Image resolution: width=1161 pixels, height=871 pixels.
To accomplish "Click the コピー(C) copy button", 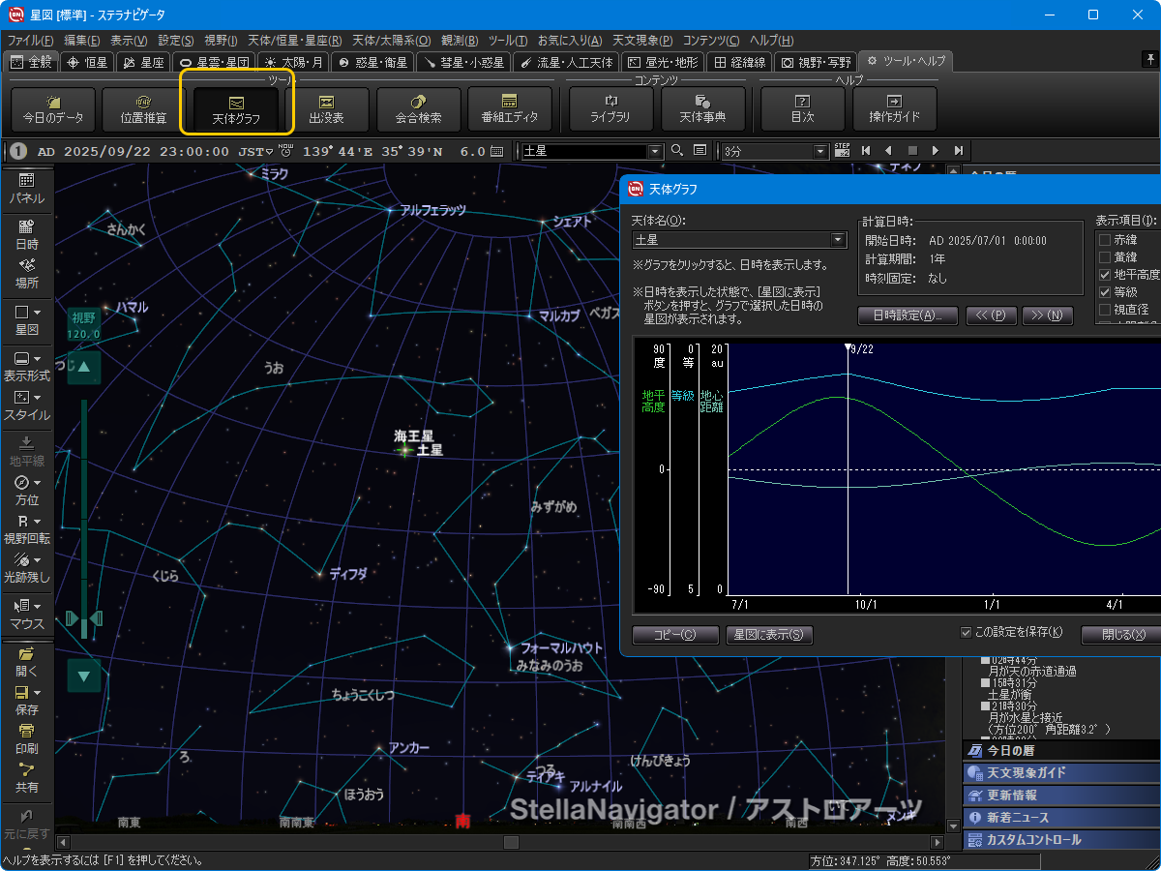I will tap(674, 635).
